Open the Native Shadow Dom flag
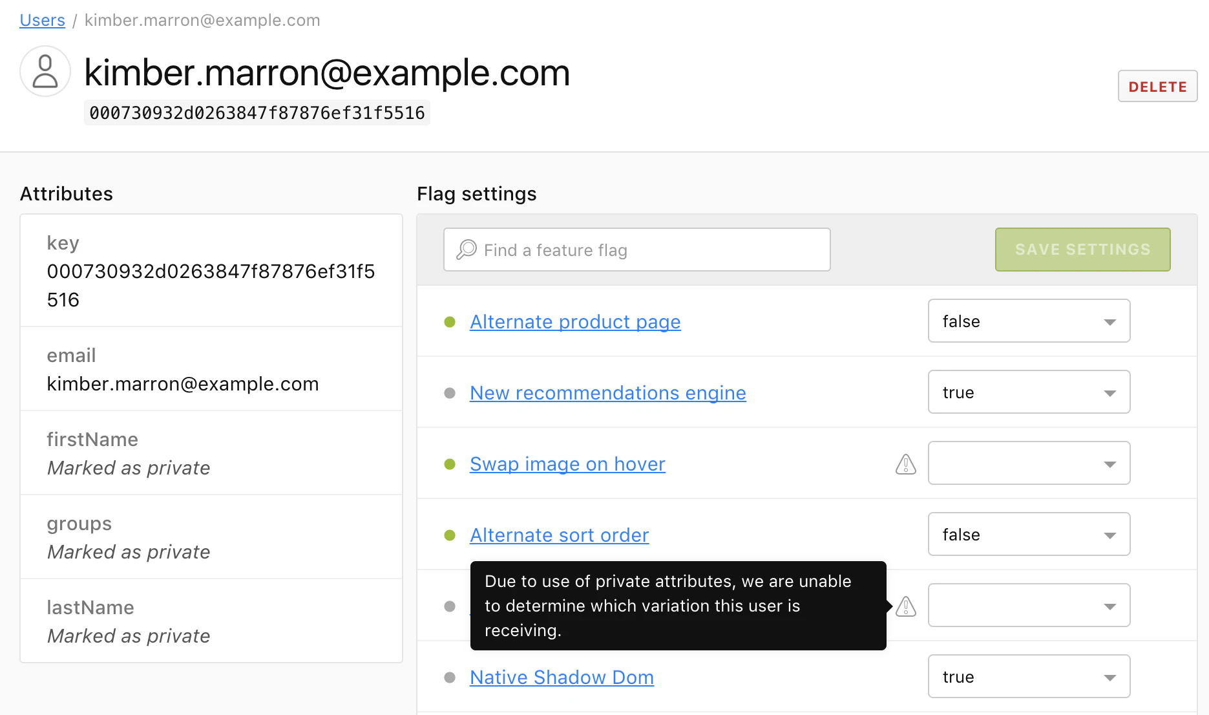The width and height of the screenshot is (1209, 715). [x=562, y=677]
